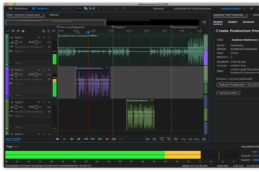Select the Move tool in the toolbar
The height and width of the screenshot is (172, 259).
79,9
